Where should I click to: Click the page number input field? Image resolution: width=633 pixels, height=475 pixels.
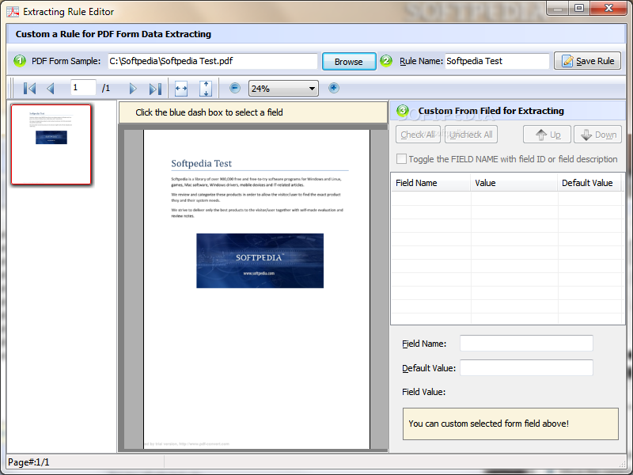coord(83,87)
